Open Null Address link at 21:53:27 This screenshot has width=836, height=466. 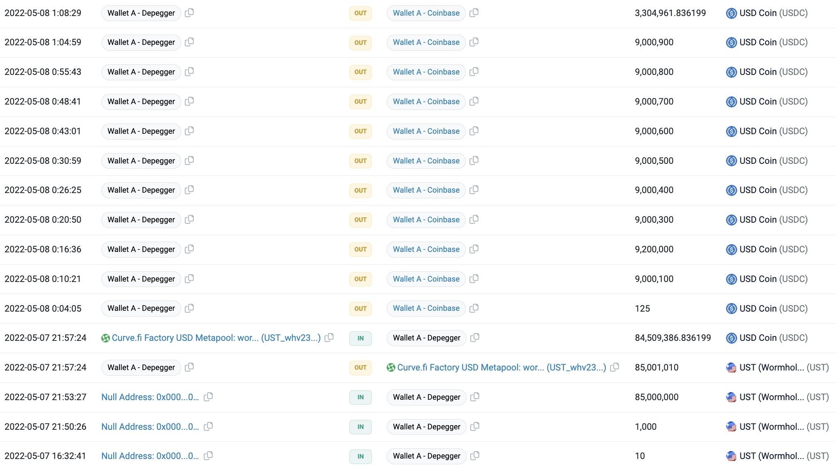click(150, 397)
